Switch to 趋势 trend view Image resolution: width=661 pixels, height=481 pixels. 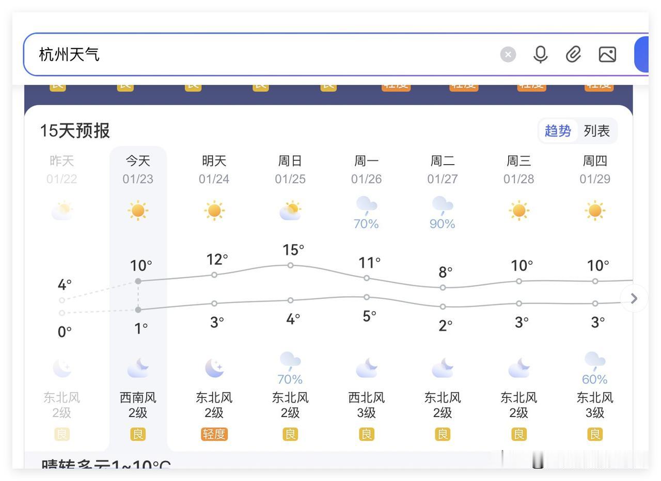click(x=558, y=131)
